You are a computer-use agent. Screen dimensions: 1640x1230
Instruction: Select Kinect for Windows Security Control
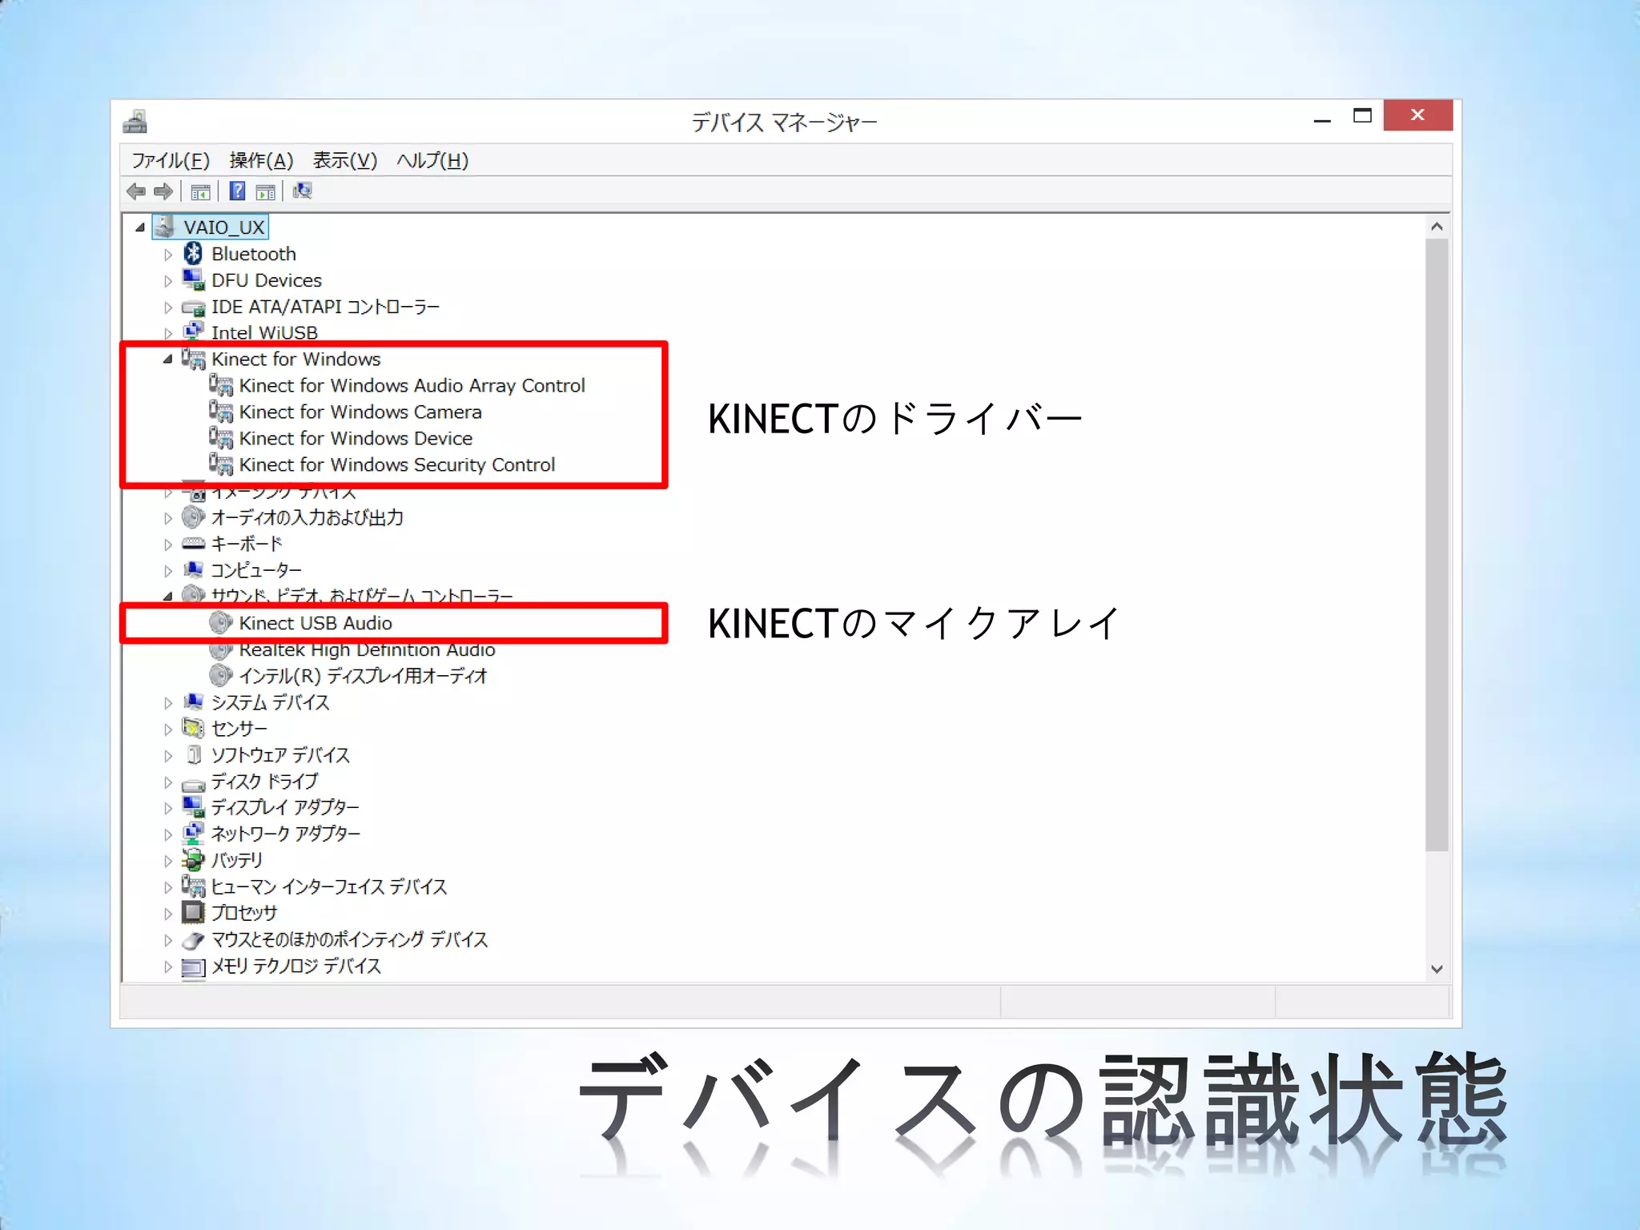coord(396,465)
